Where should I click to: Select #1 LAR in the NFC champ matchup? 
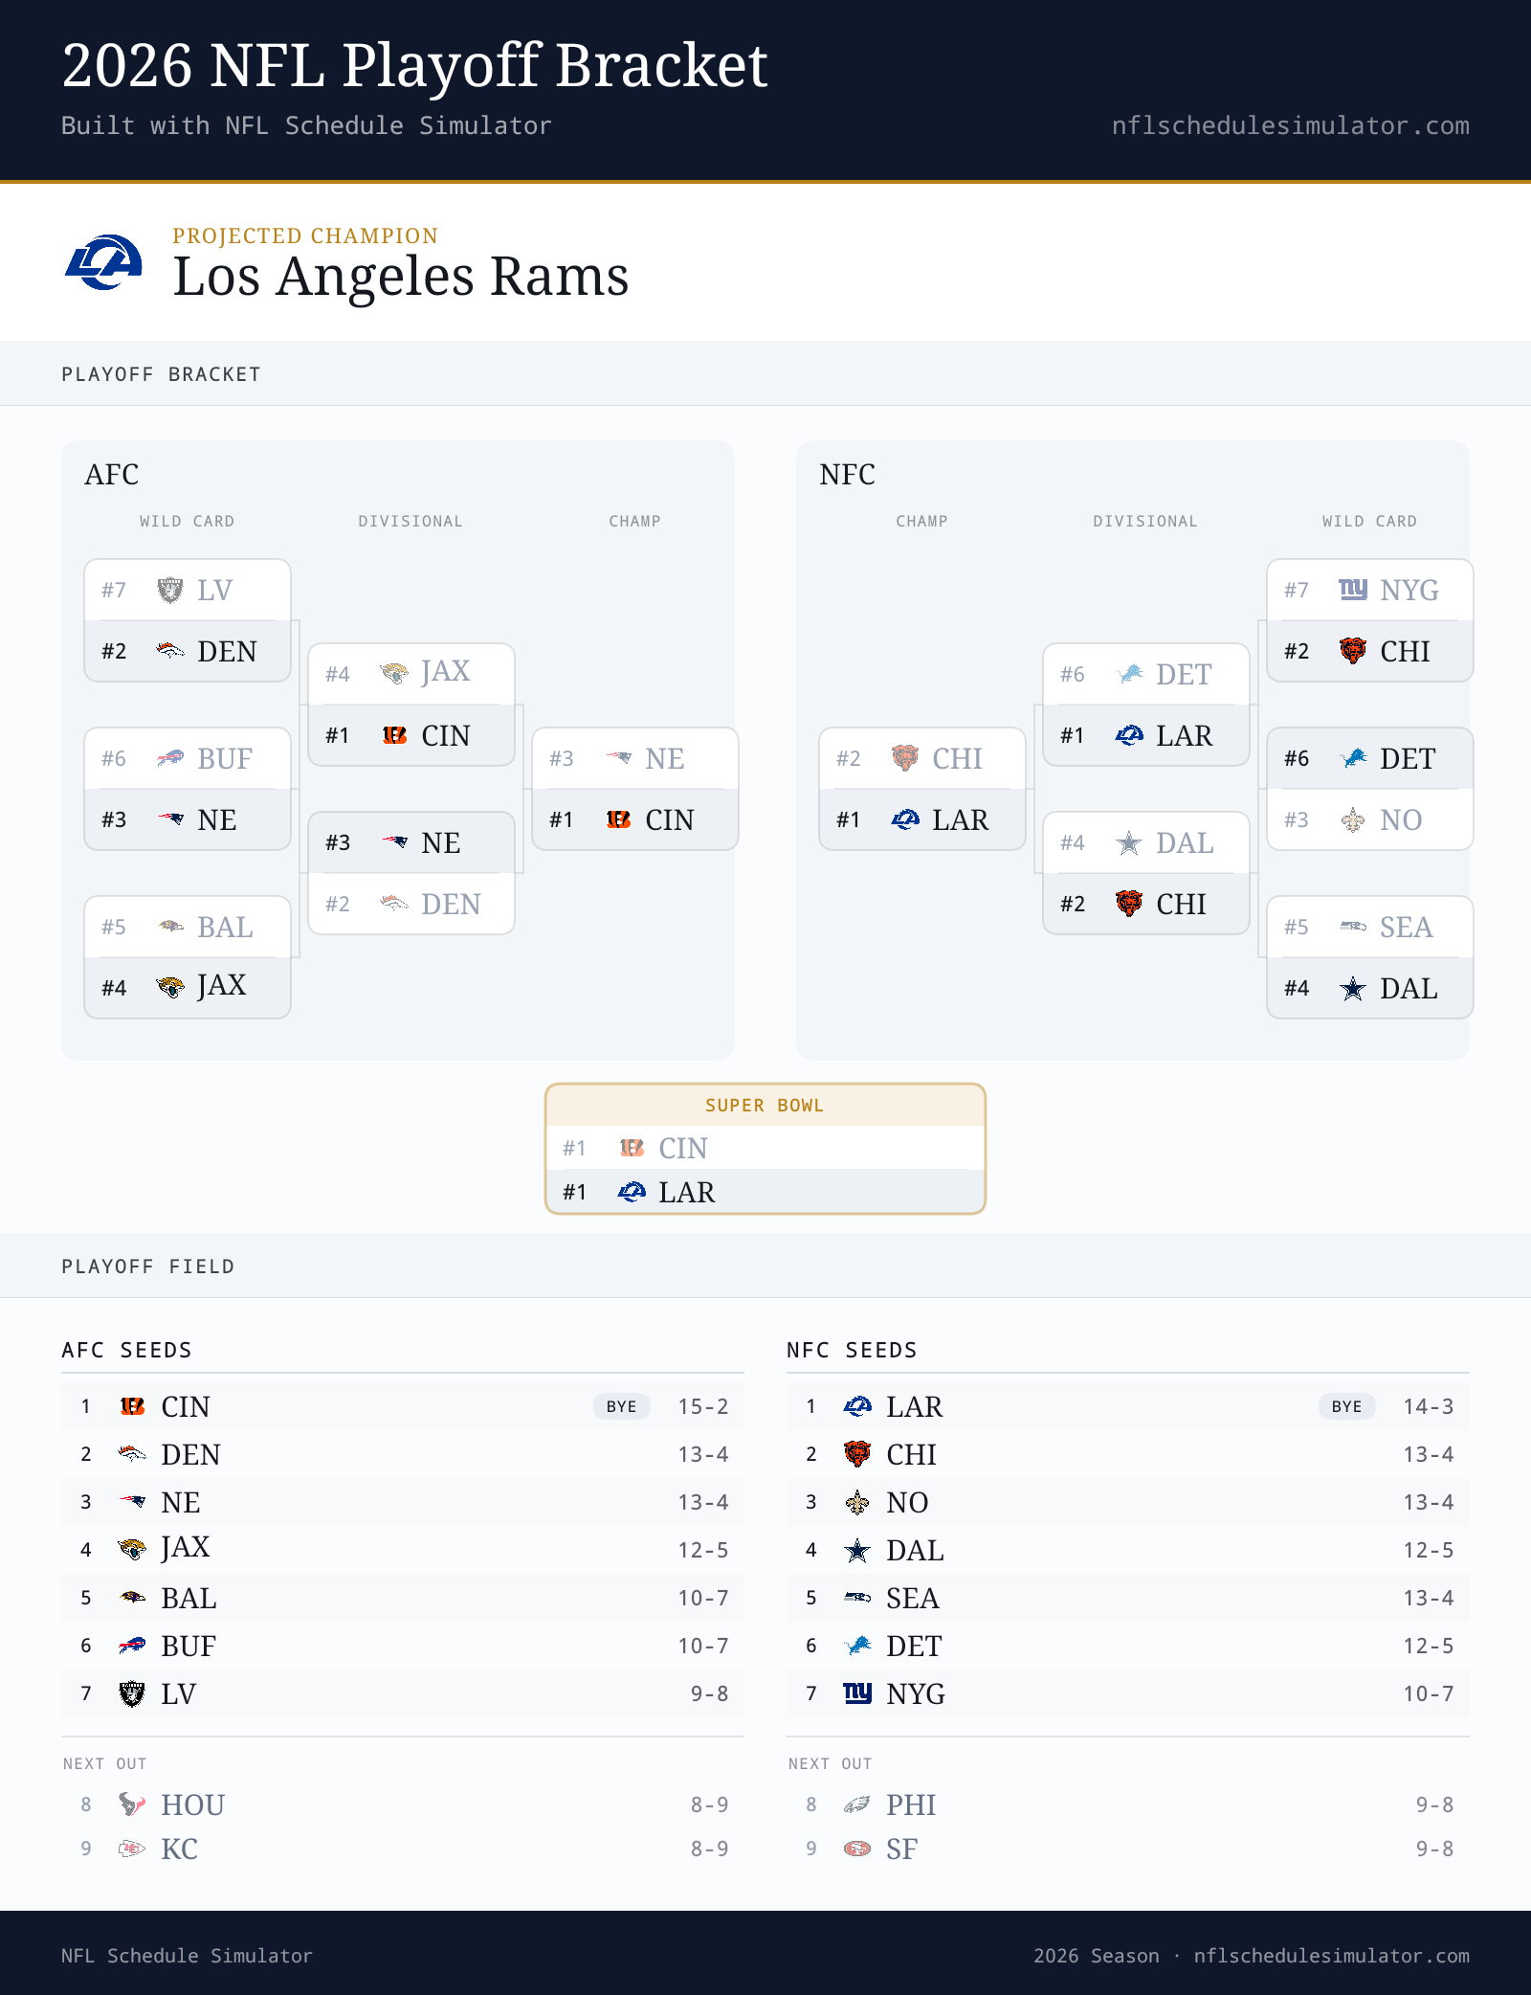point(922,819)
